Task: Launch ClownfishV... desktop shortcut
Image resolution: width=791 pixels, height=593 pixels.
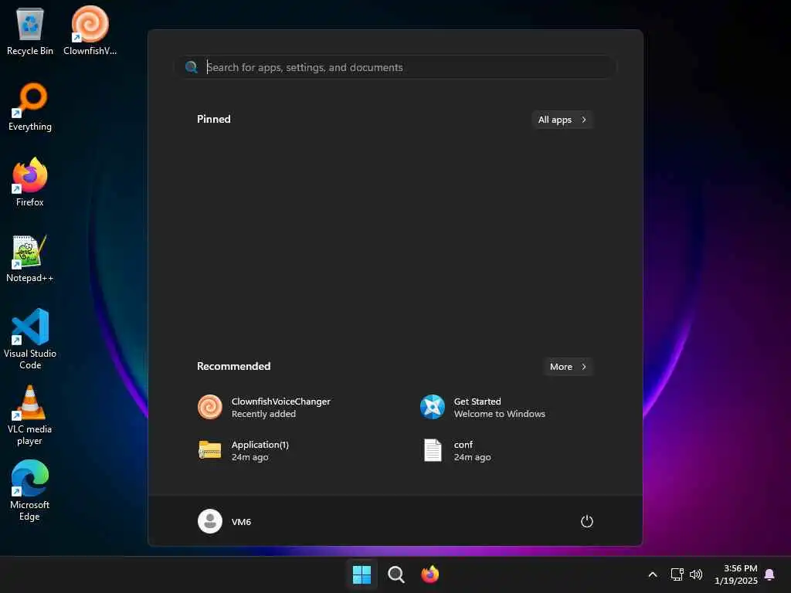Action: pos(90,30)
